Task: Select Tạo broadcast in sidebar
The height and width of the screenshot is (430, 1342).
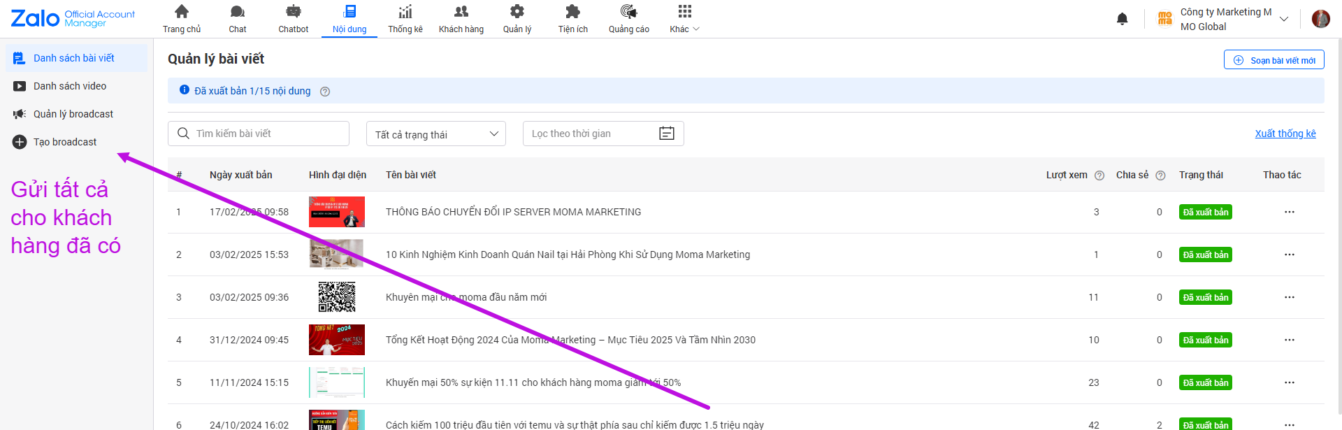Action: (x=77, y=142)
